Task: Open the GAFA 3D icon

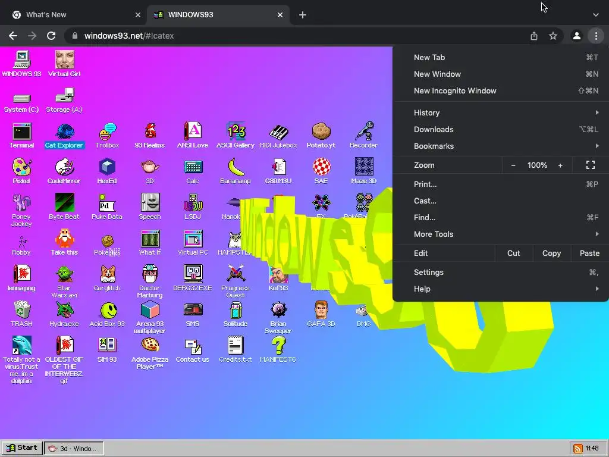Action: (321, 314)
